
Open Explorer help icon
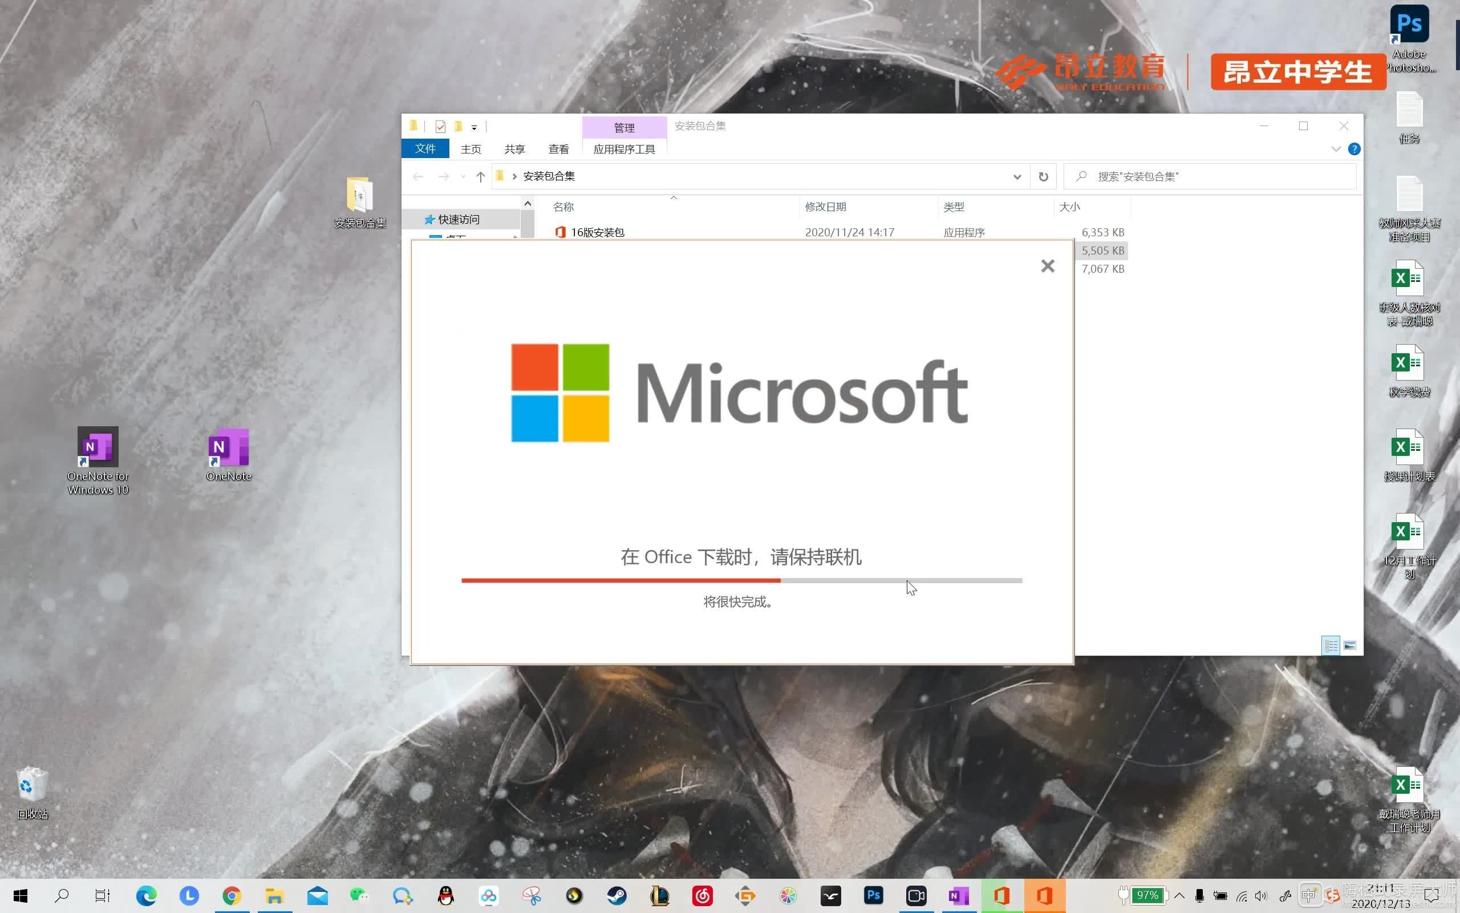[x=1354, y=148]
